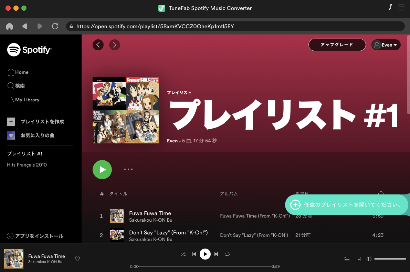410x272 pixels.
Task: Open the play queue icon
Action: (x=347, y=259)
